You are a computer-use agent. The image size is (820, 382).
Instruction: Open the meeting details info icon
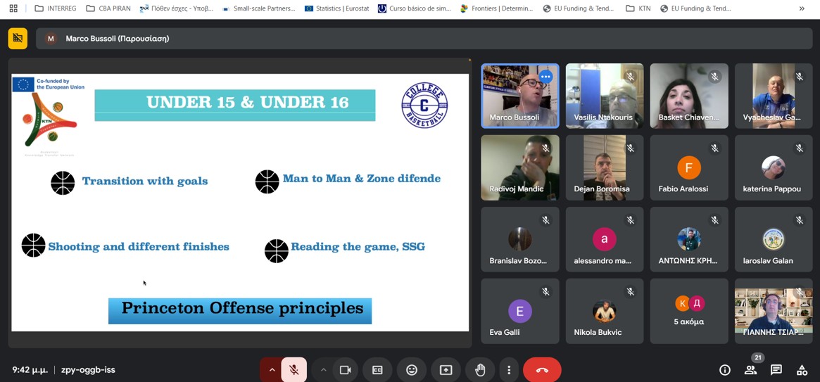(x=724, y=370)
